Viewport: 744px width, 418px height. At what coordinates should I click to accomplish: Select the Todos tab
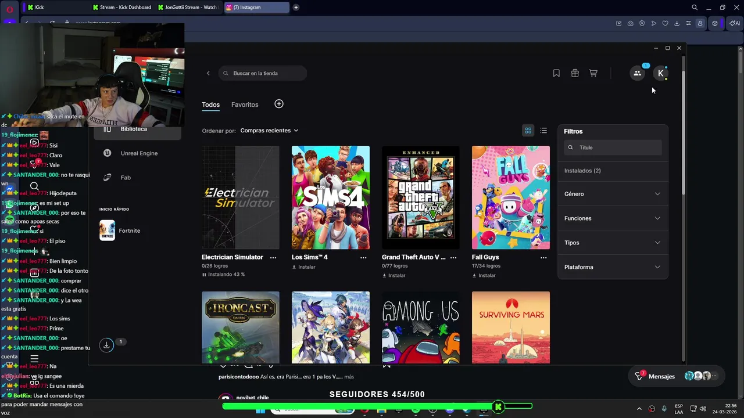tap(210, 105)
